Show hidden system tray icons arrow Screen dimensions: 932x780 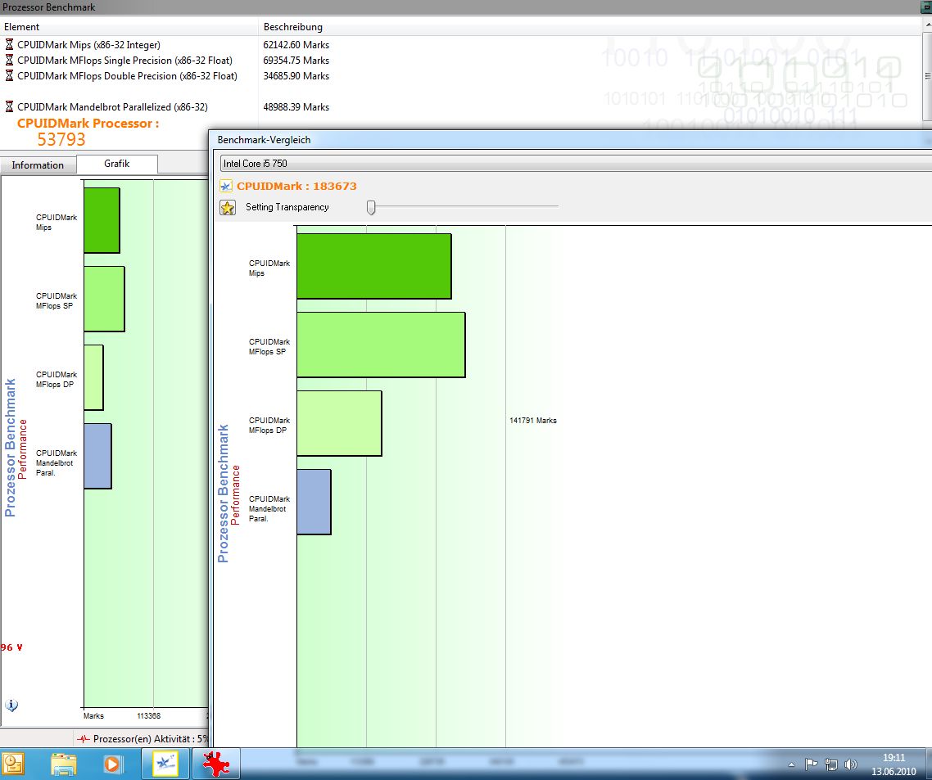pos(791,764)
